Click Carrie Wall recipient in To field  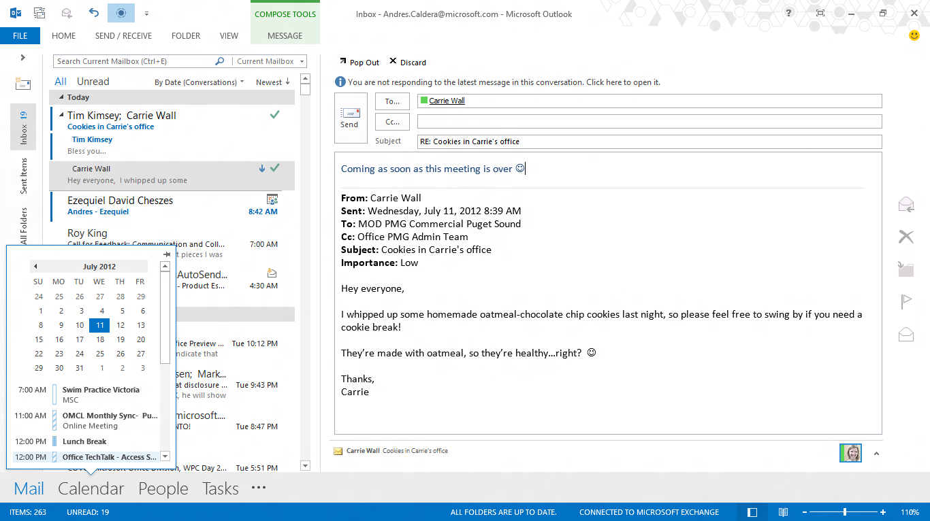coord(447,101)
